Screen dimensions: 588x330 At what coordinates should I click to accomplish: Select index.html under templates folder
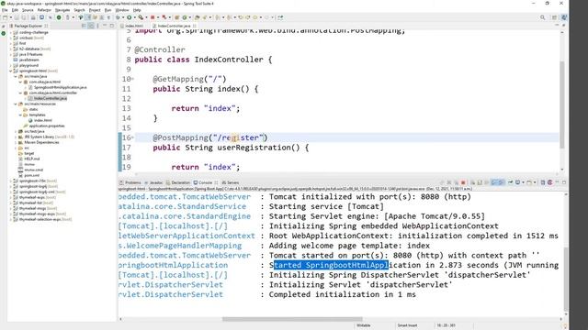(43, 120)
